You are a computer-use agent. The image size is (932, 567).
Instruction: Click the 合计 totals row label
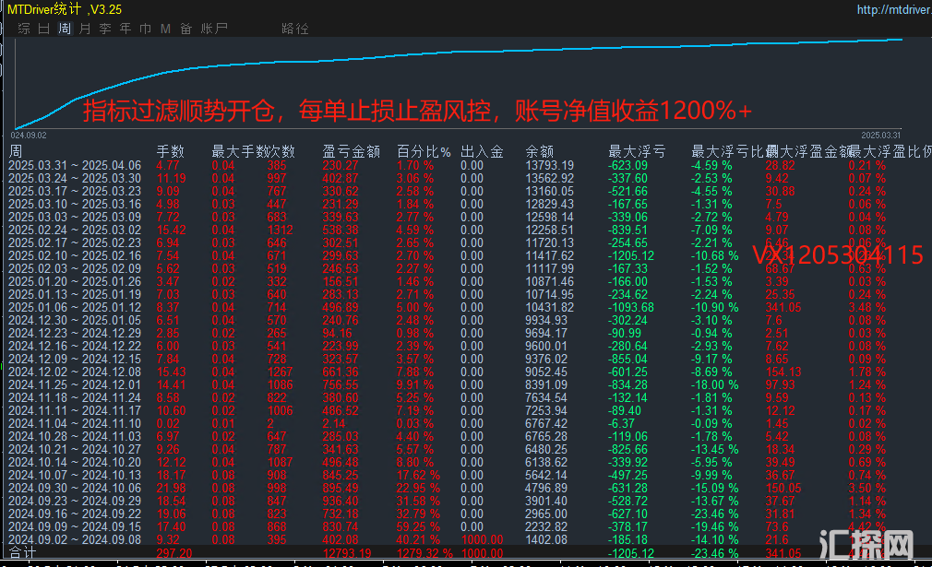22,552
